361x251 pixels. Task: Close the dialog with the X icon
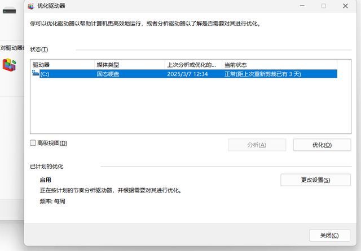pos(345,6)
